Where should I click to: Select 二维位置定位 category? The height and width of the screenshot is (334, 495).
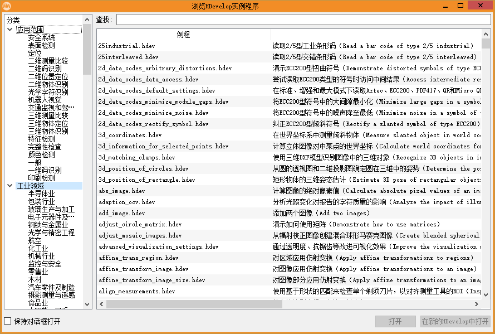pos(48,76)
